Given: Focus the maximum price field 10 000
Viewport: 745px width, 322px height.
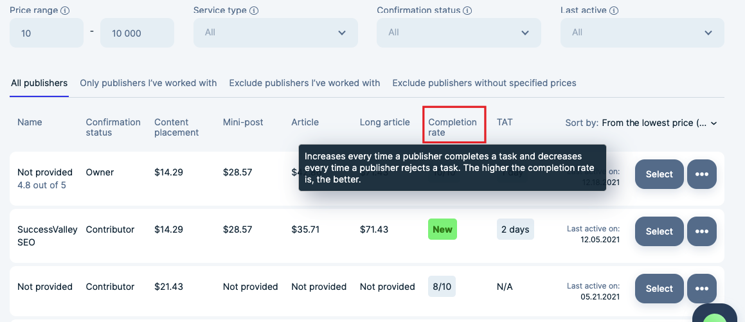Looking at the screenshot, I should point(137,33).
